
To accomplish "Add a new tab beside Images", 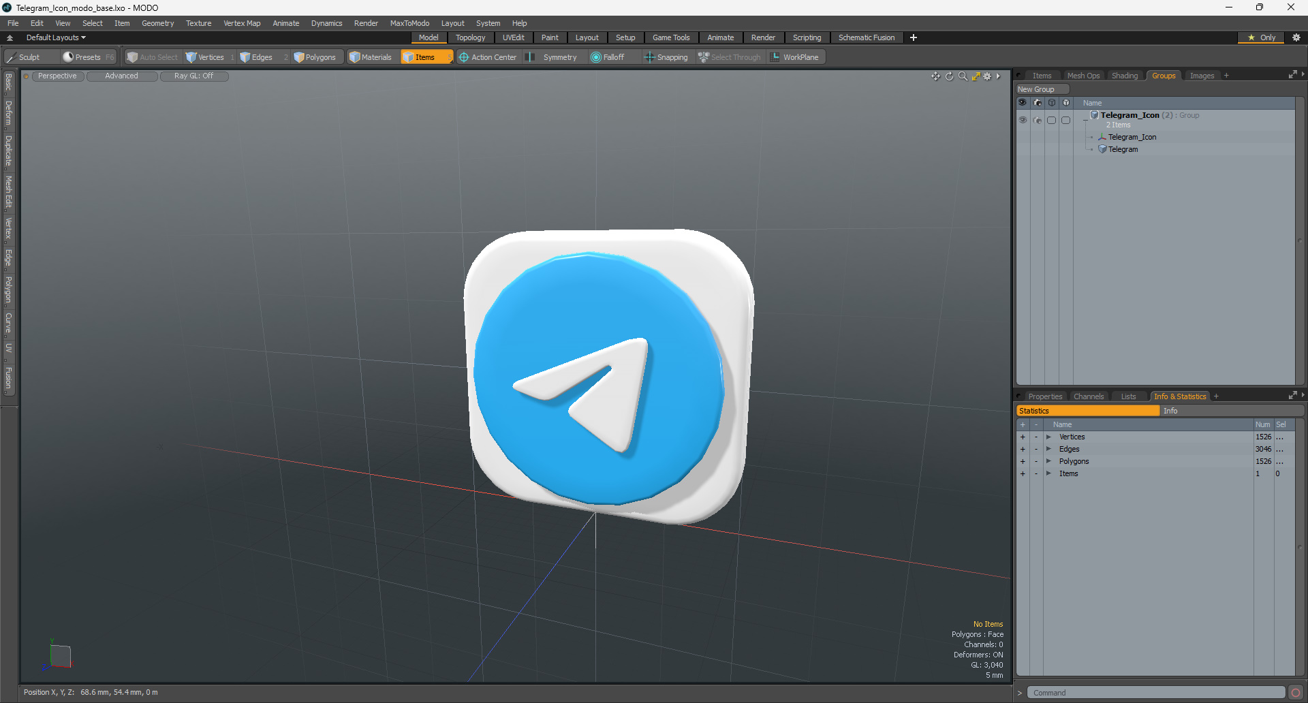I will click(x=1226, y=76).
